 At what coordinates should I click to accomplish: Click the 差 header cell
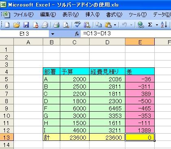[140, 71]
